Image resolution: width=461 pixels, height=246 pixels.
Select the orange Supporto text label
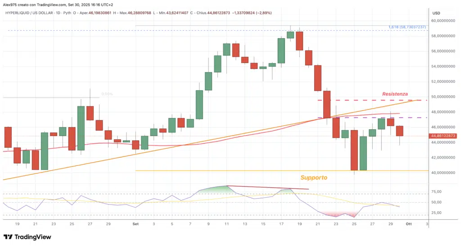pos(314,178)
